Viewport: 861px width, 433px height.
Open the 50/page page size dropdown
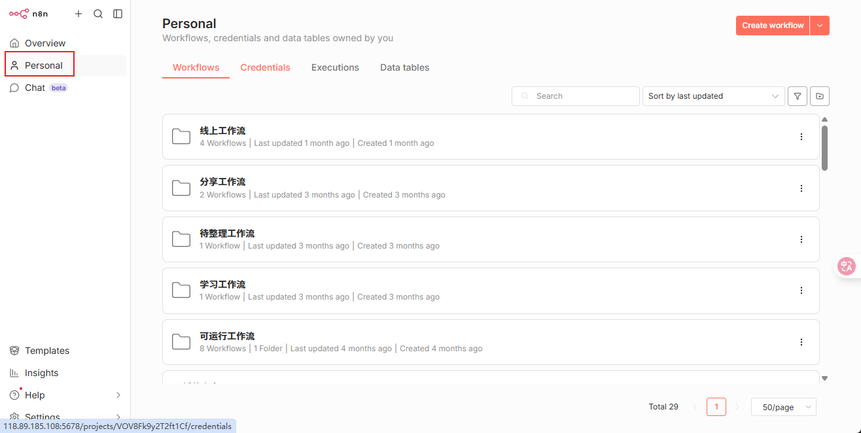(x=783, y=407)
